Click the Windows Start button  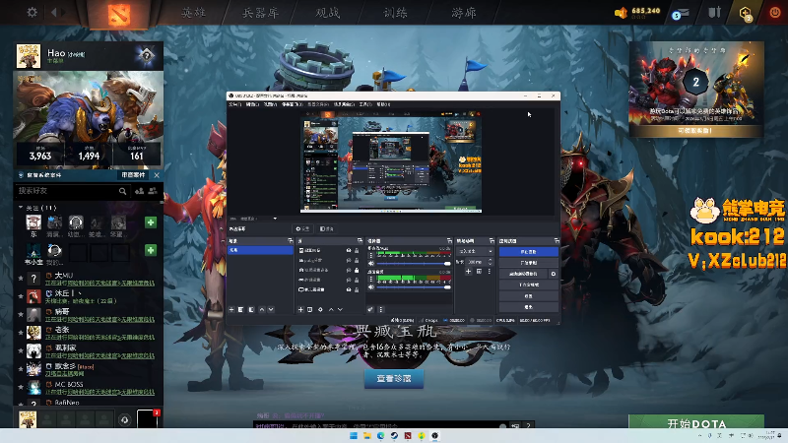[x=354, y=435]
